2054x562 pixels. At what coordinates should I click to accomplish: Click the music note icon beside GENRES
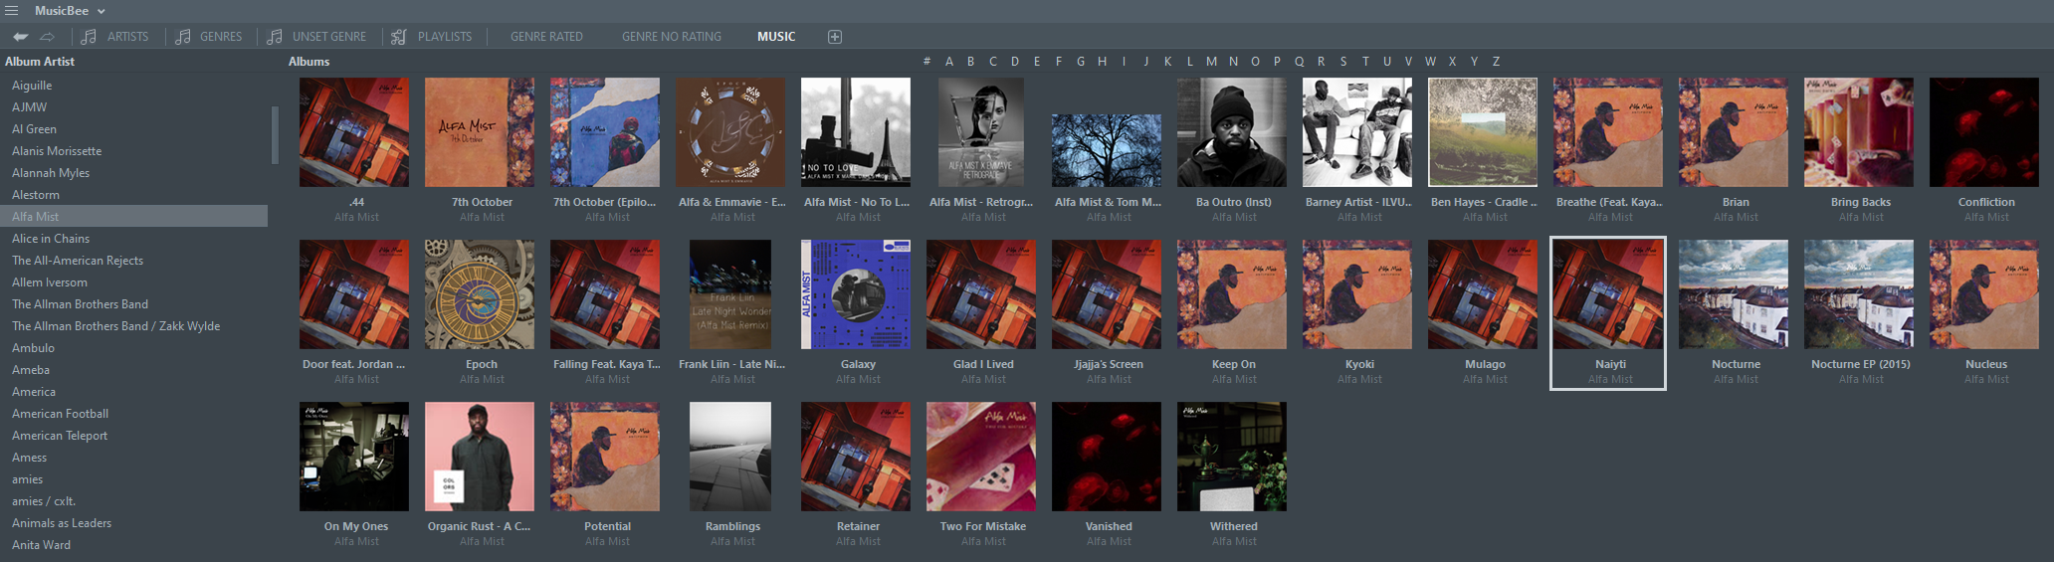(x=183, y=37)
